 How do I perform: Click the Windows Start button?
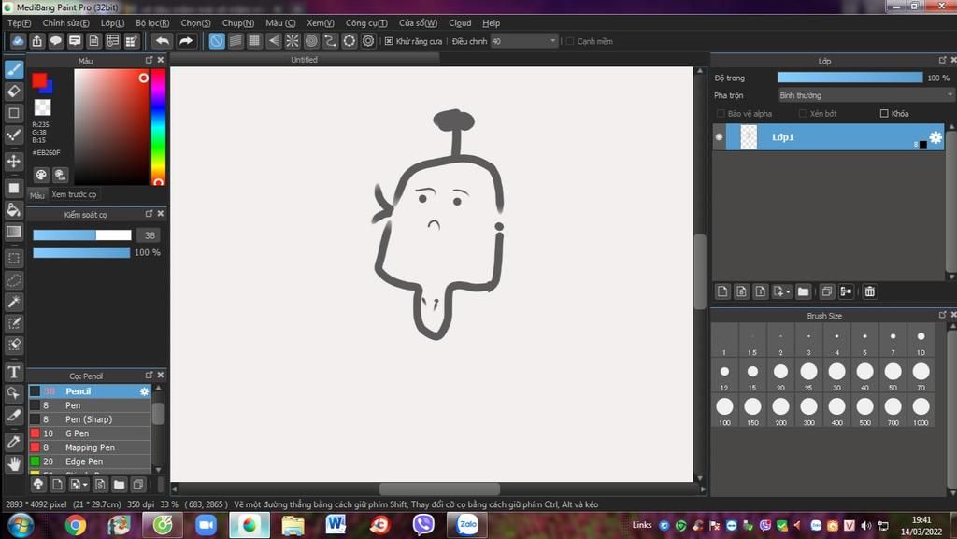(21, 525)
